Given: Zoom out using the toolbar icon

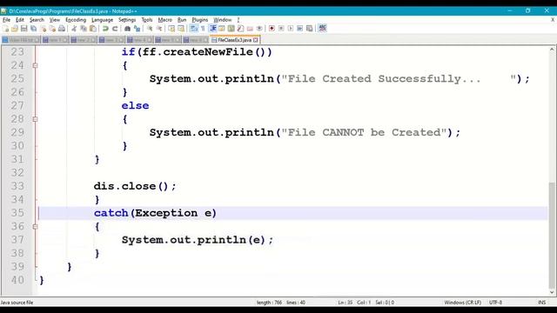Looking at the screenshot, I should click(159, 29).
